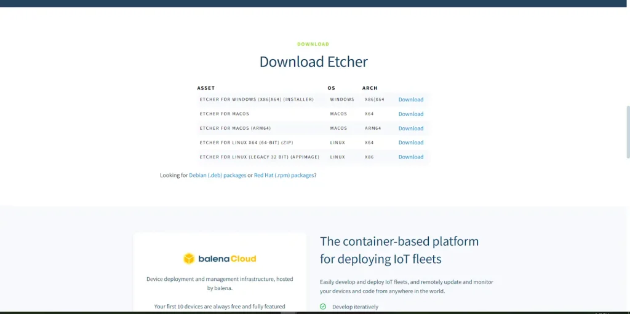Viewport: 630px width, 314px height.
Task: Open the Debian (.deb) packages link
Action: click(217, 176)
